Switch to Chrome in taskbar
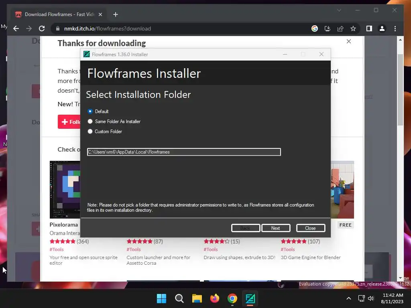 [x=232, y=298]
